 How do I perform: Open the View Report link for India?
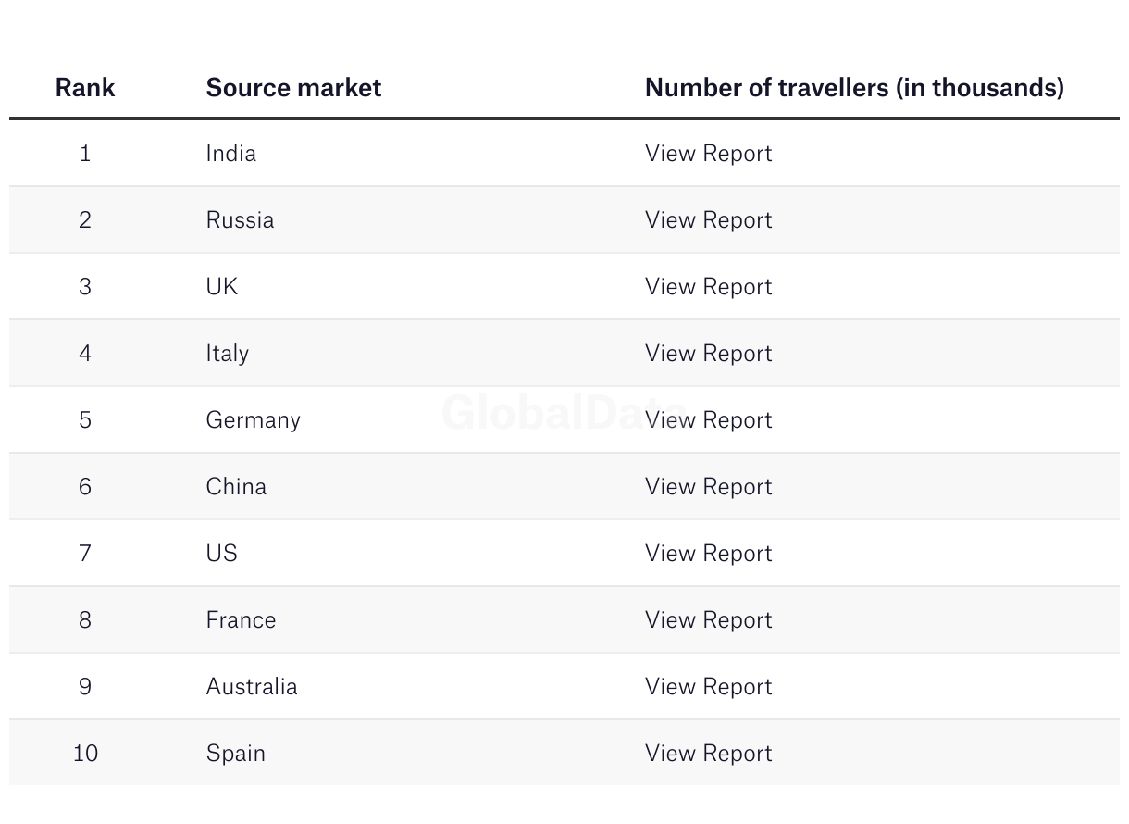point(708,153)
